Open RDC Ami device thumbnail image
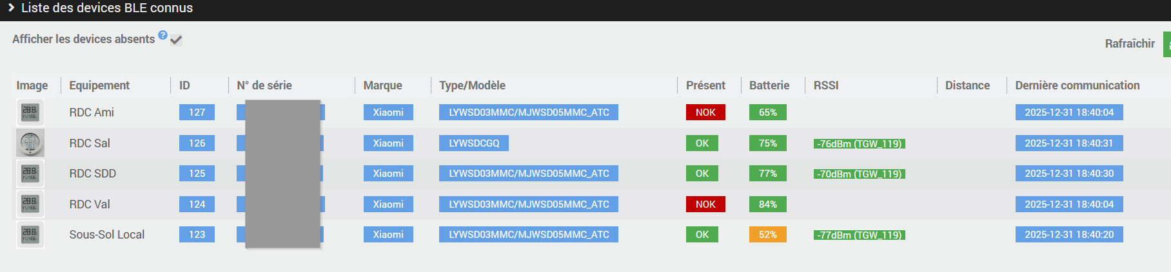Viewport: 1171px width, 272px height. tap(30, 112)
